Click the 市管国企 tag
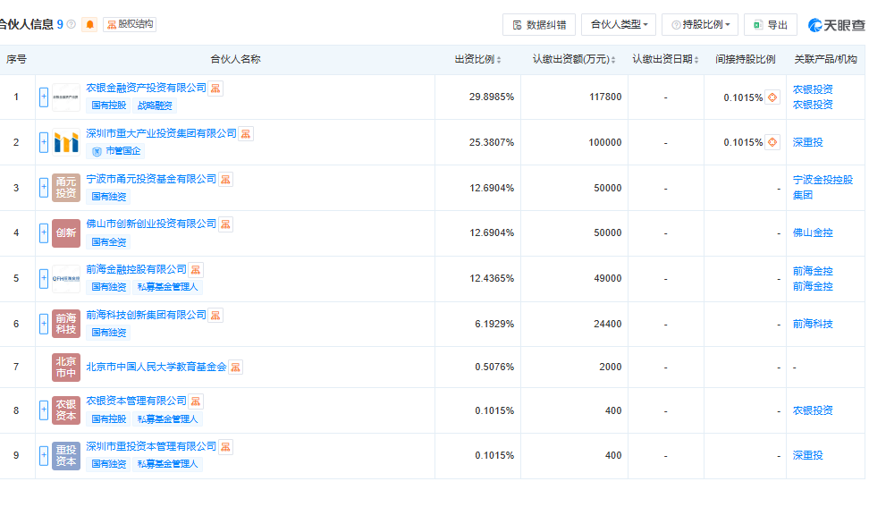Screen dimensions: 869x507 click(x=116, y=151)
